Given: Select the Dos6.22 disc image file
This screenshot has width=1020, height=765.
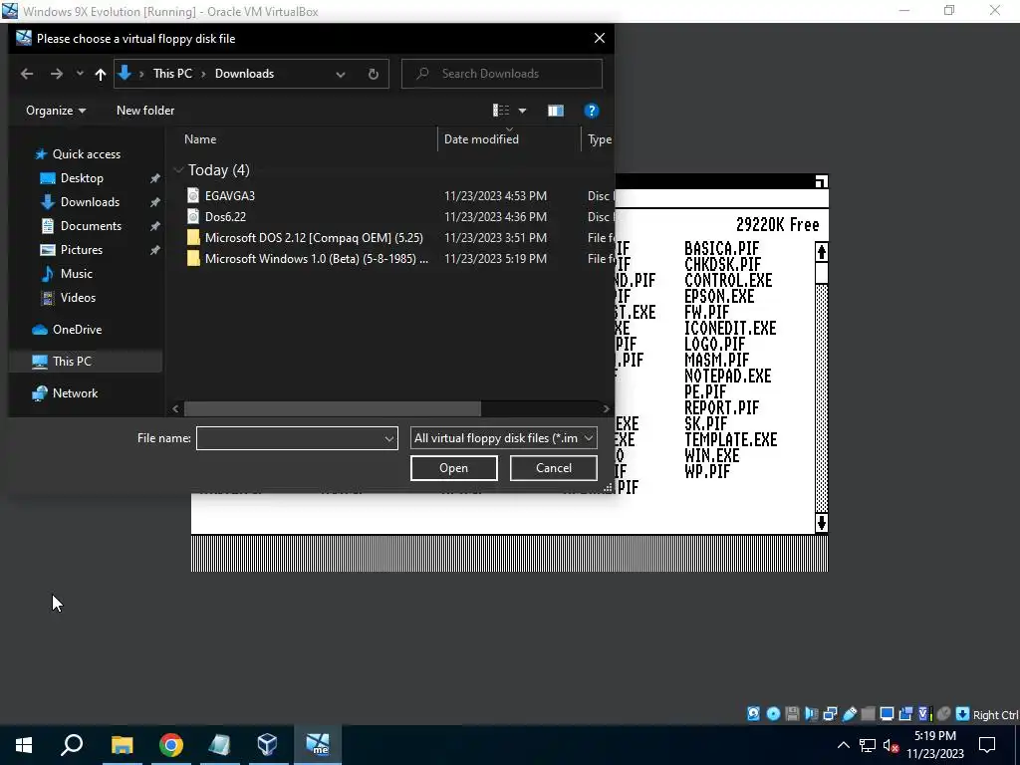Looking at the screenshot, I should 225,216.
